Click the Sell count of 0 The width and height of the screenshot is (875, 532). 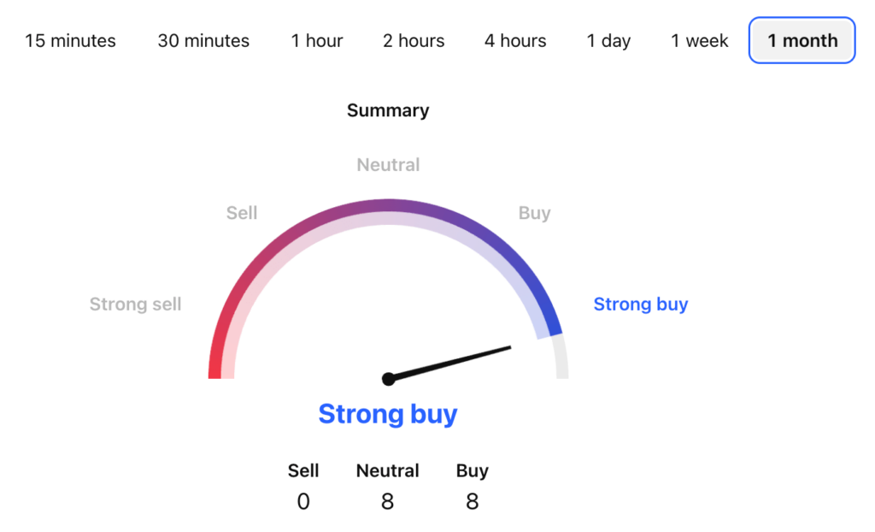tap(303, 501)
